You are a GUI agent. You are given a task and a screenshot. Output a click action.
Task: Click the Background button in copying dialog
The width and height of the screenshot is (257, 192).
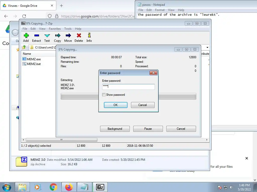[115, 129]
